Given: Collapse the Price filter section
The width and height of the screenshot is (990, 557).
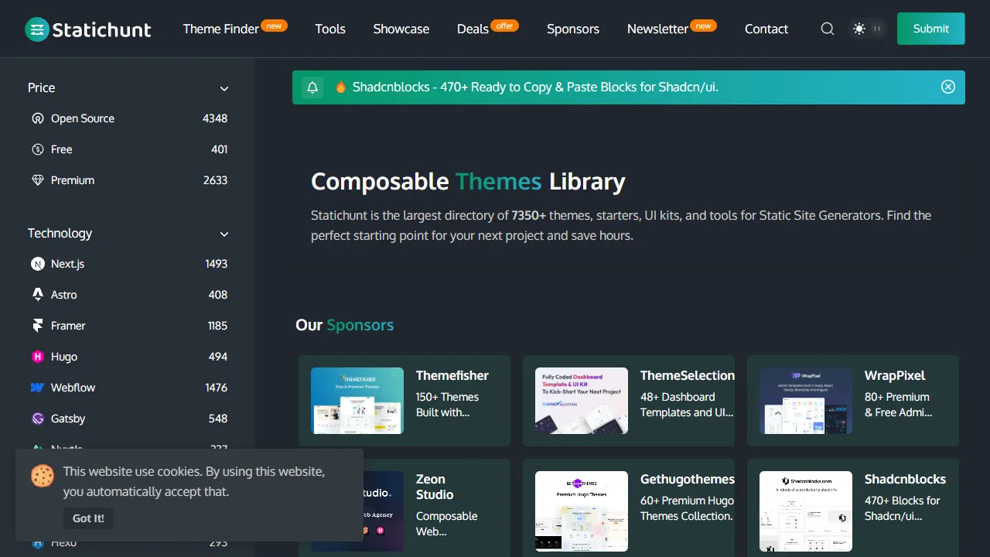Looking at the screenshot, I should (x=224, y=89).
